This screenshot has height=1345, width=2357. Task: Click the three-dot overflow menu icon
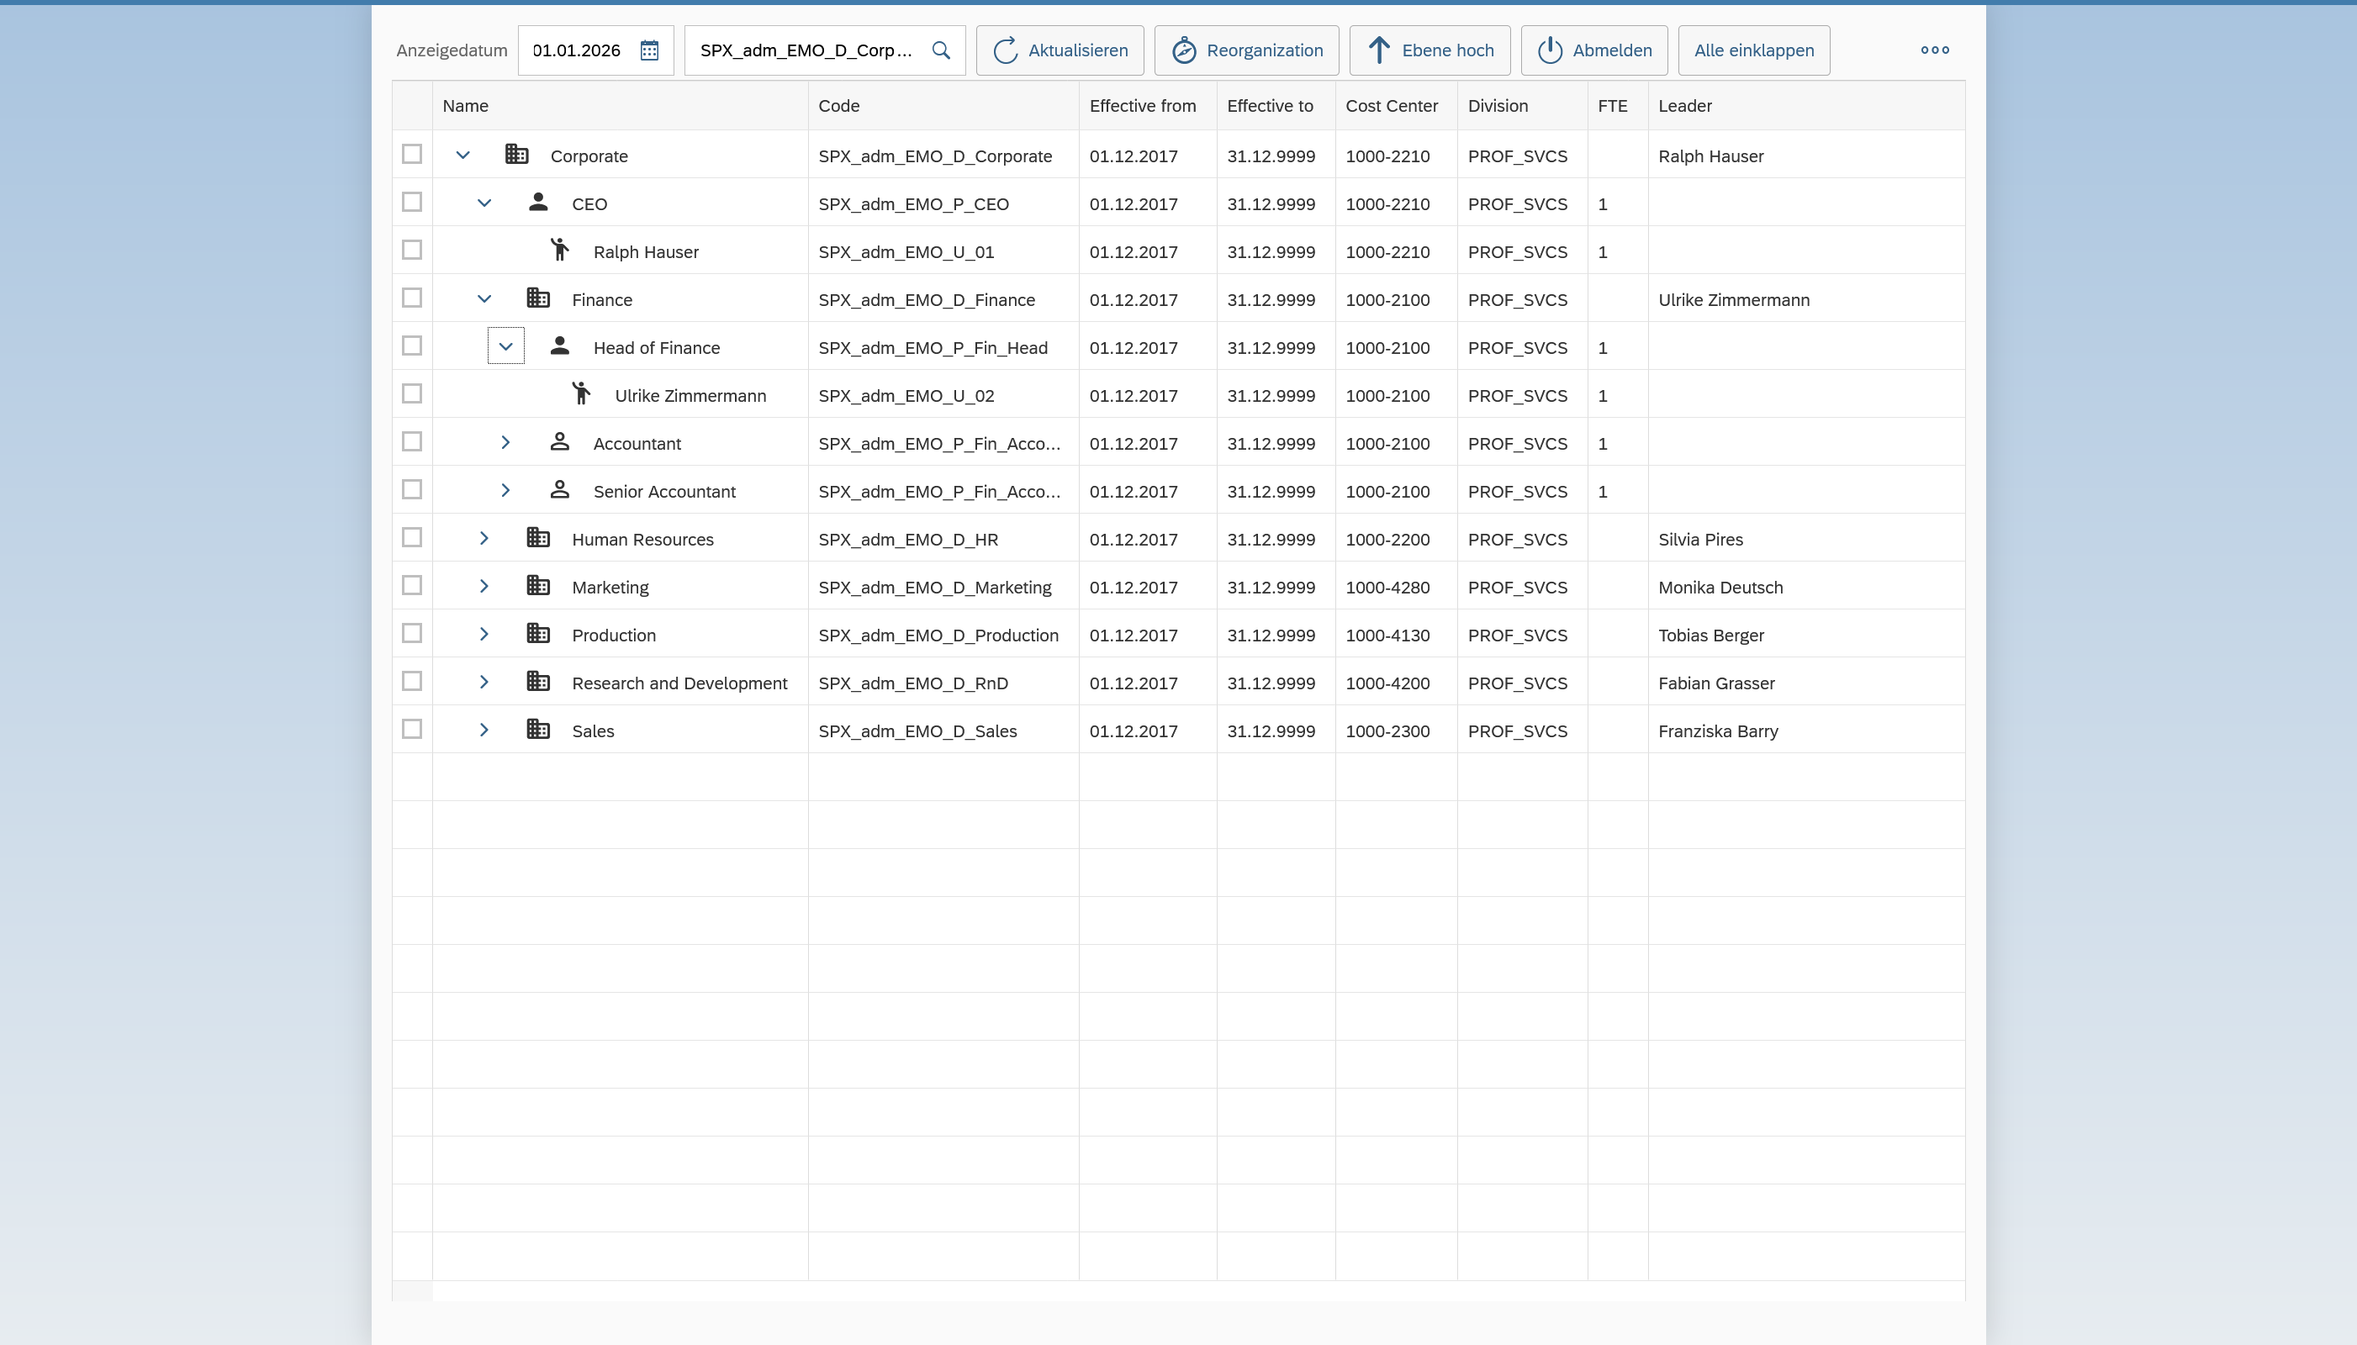1934,50
